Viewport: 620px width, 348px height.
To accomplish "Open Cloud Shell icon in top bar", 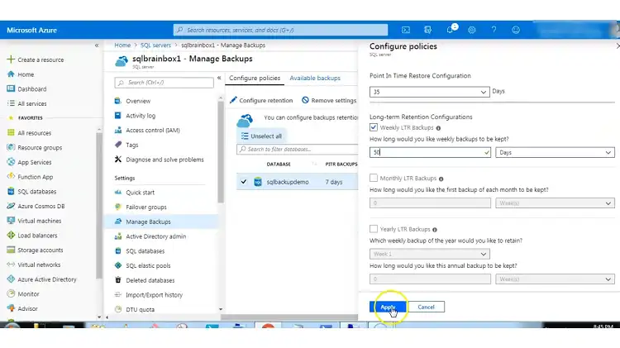I will point(406,30).
